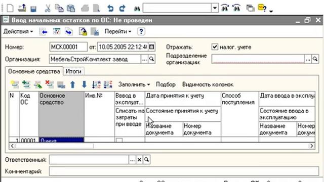Click into the Комментарий text field
Screen dimensions: 324x182
click(184, 171)
